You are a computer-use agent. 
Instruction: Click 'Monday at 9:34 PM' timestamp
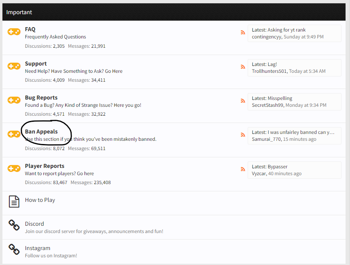(306, 105)
